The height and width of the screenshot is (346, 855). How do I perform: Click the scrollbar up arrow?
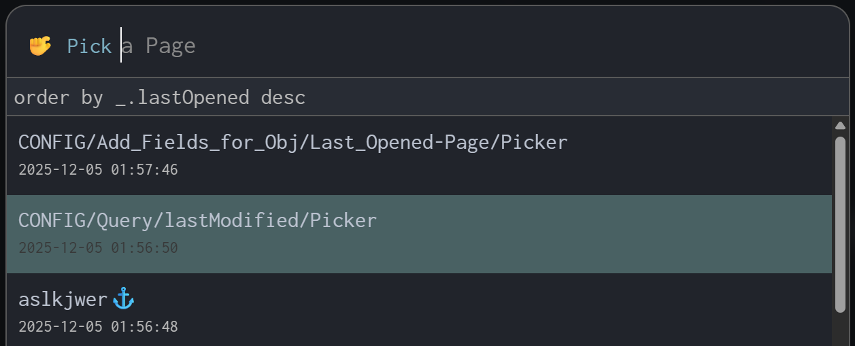pos(840,126)
